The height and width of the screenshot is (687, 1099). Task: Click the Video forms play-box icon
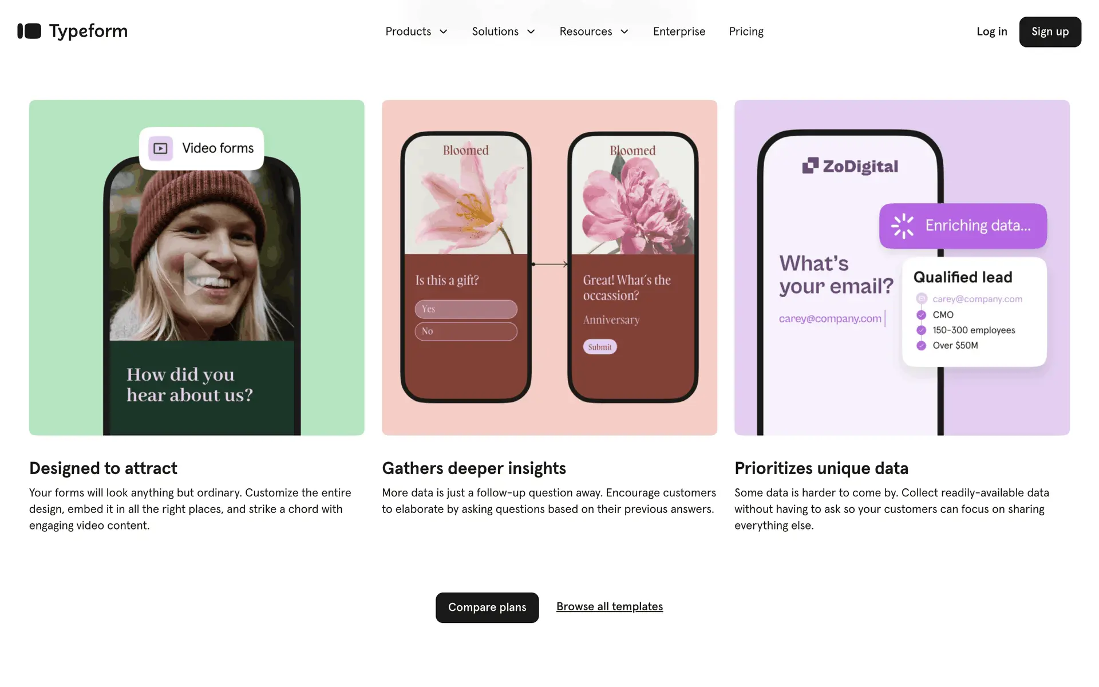coord(161,149)
